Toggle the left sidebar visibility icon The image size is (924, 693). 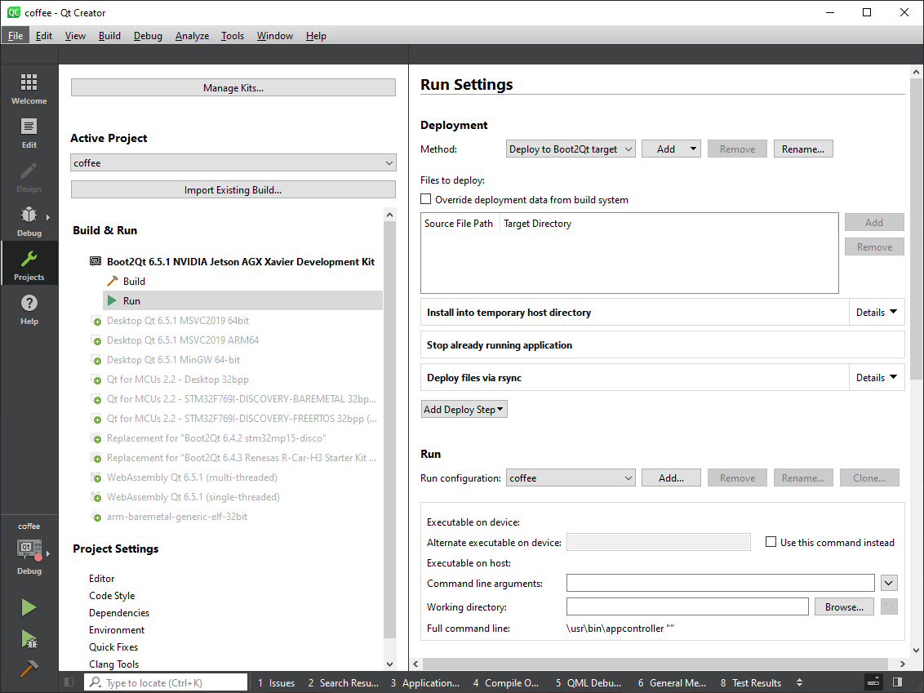(x=69, y=682)
